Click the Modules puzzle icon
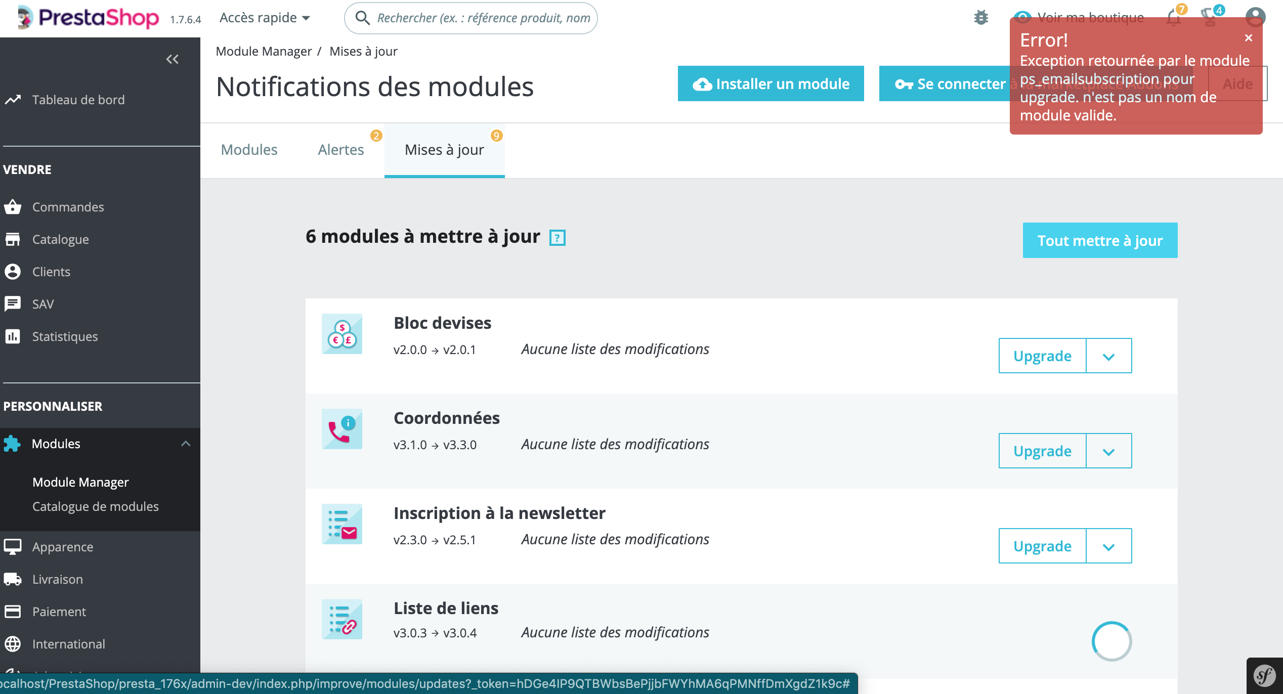This screenshot has height=694, width=1283. point(13,444)
